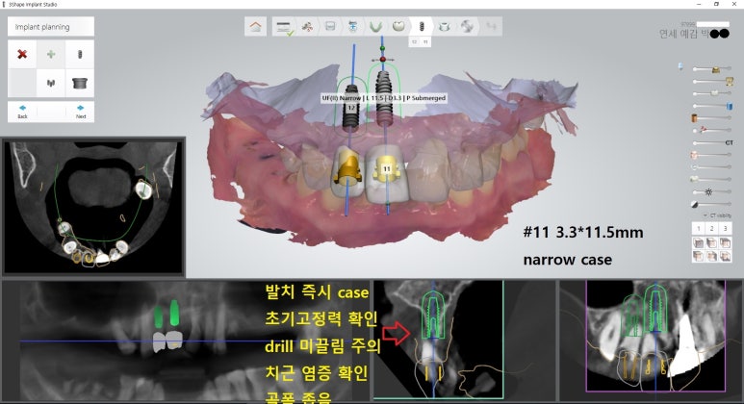Adjust the contrast black-white slider
744x404 pixels.
click(x=711, y=204)
